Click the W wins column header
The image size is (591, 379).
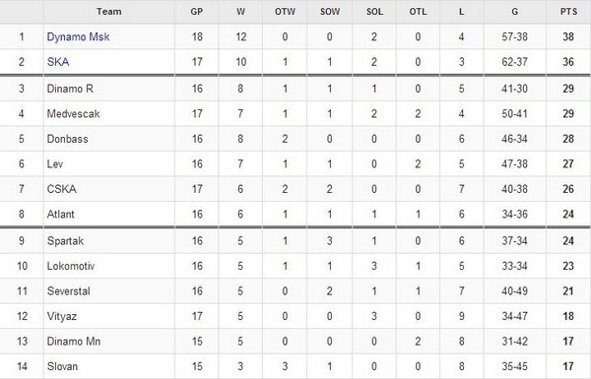(240, 12)
